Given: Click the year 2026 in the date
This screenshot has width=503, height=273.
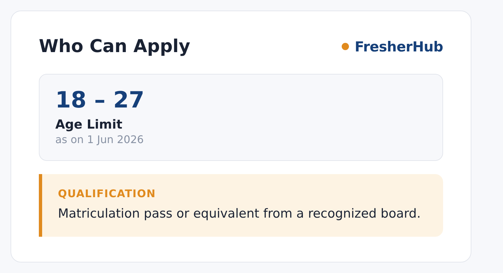Looking at the screenshot, I should coord(130,139).
